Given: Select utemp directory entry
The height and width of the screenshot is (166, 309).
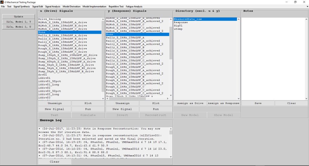Looking at the screenshot, I should click(178, 29).
